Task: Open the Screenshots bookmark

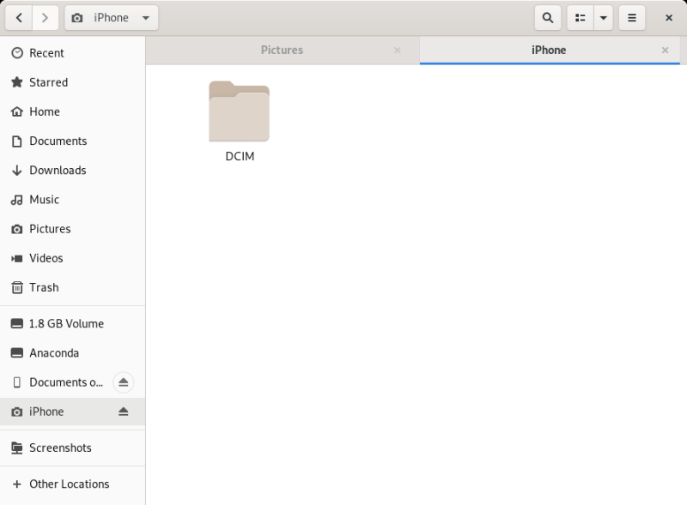Action: pyautogui.click(x=60, y=448)
